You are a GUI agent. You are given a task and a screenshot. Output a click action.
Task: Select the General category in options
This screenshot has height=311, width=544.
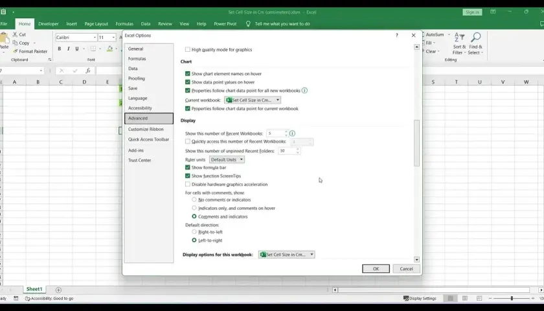[149, 49]
